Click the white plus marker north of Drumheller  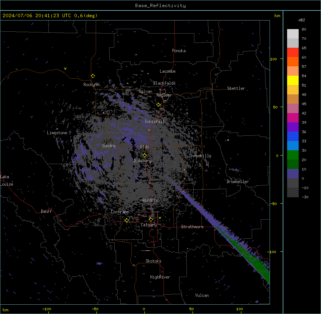click(x=228, y=140)
